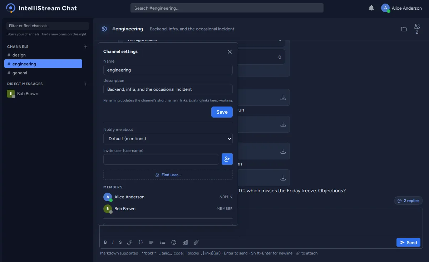The image size is (429, 262).
Task: Click the channel settings gear icon
Action: coord(104,29)
